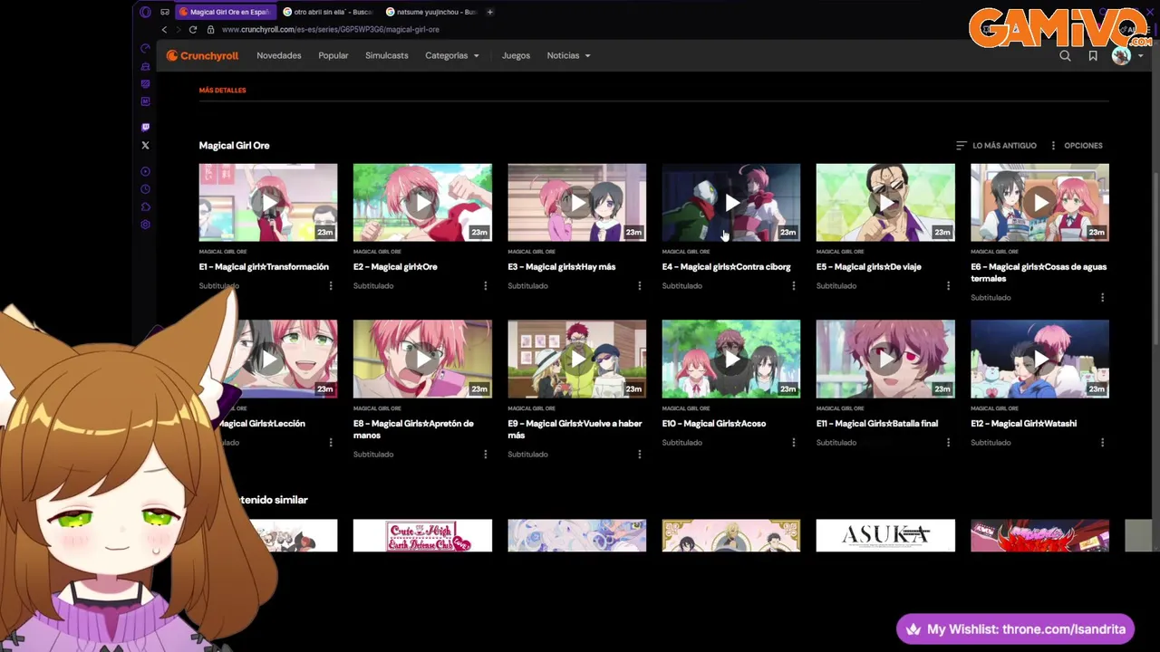The height and width of the screenshot is (652, 1160).
Task: Open options dots for E12 Watashi
Action: click(1102, 443)
